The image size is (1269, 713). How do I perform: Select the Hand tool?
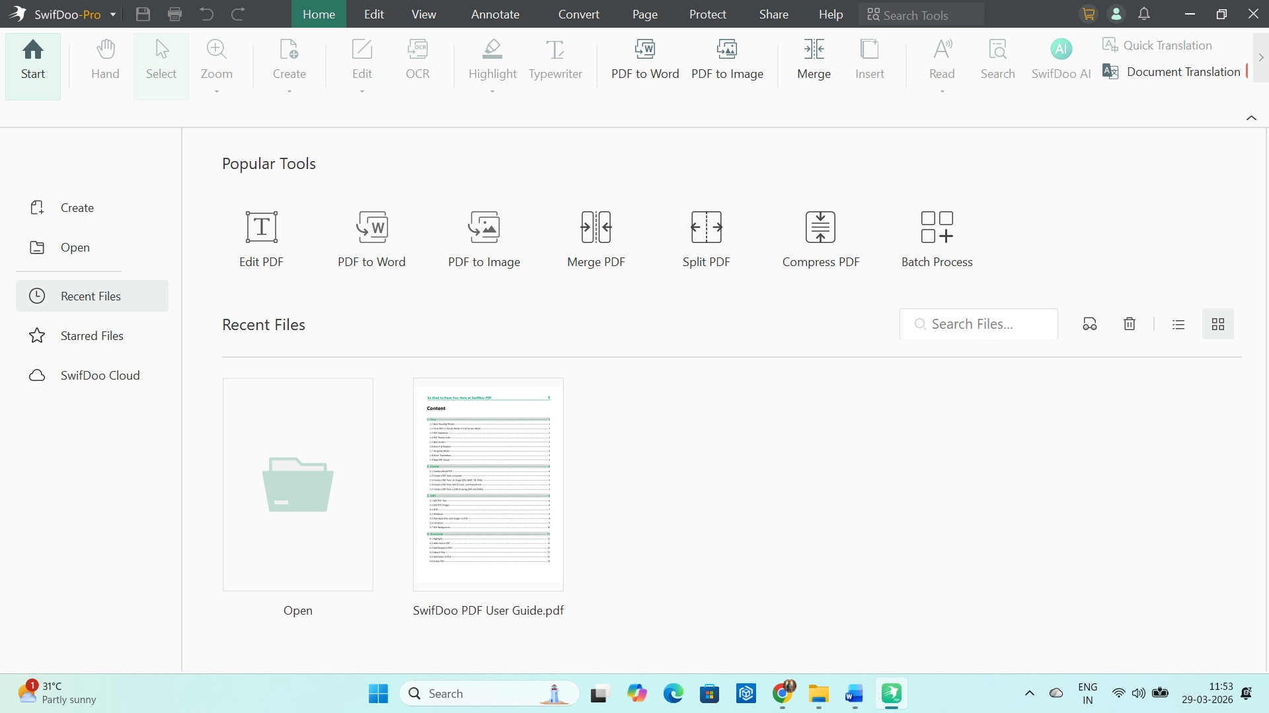pyautogui.click(x=104, y=59)
